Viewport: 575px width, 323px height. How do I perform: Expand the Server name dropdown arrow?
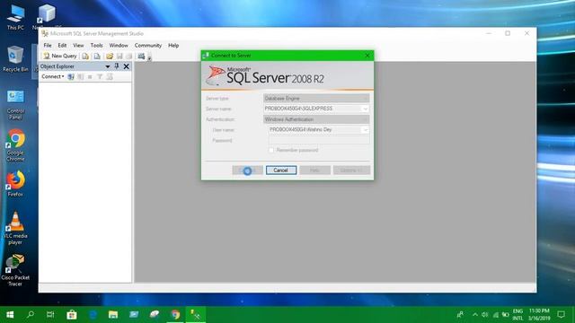[366, 109]
